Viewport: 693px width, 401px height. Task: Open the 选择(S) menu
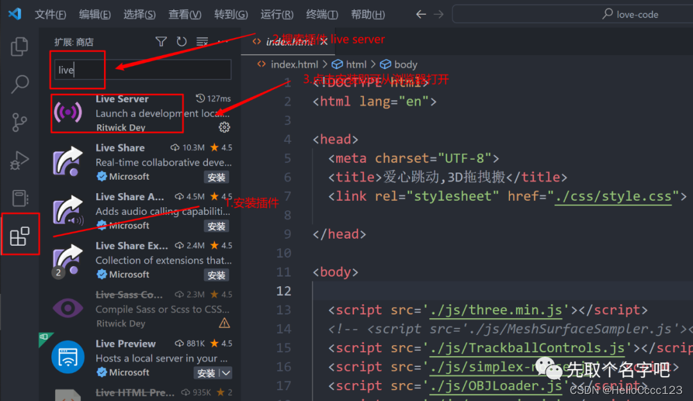(x=139, y=14)
